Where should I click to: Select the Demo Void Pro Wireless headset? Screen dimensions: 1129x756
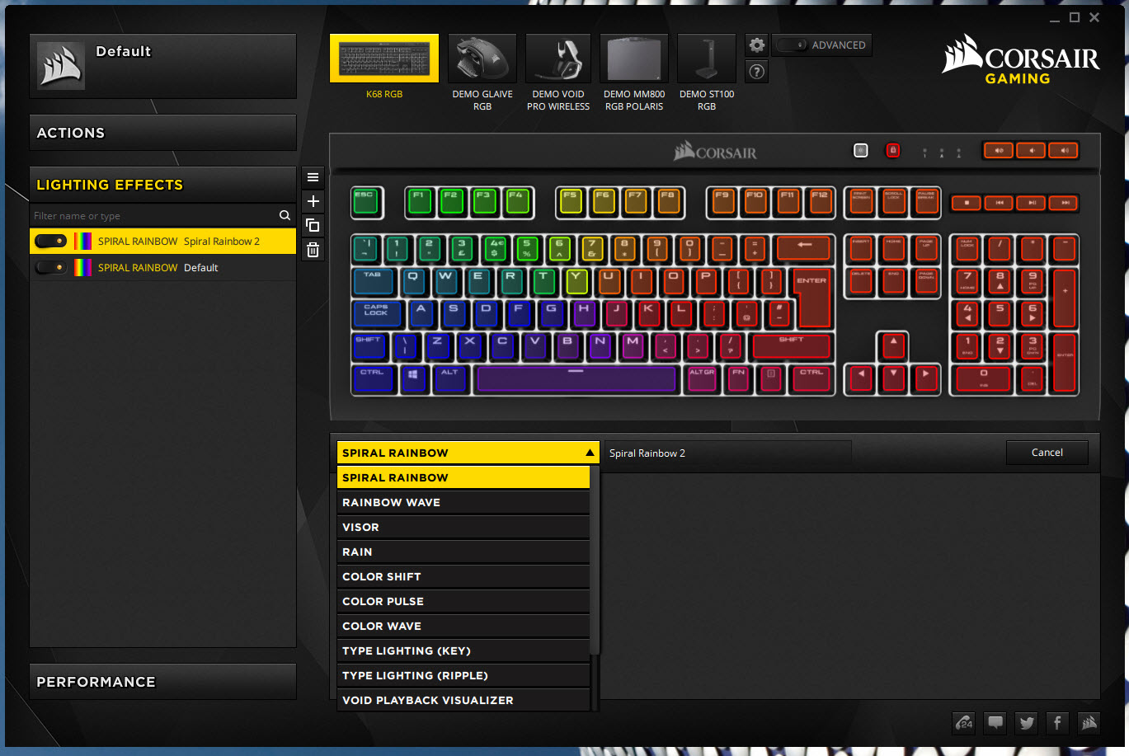pyautogui.click(x=558, y=59)
